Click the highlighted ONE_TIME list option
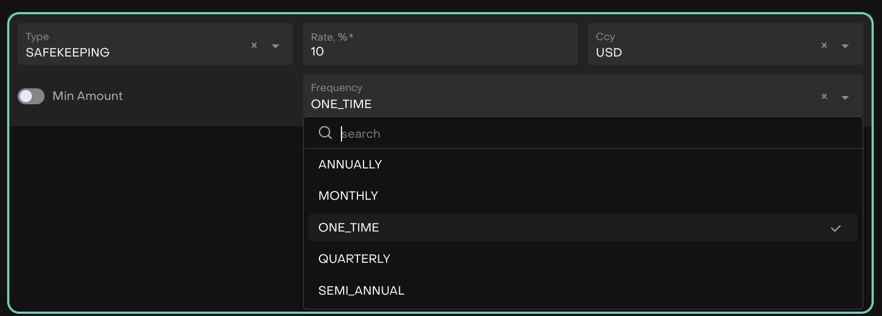 pos(349,228)
